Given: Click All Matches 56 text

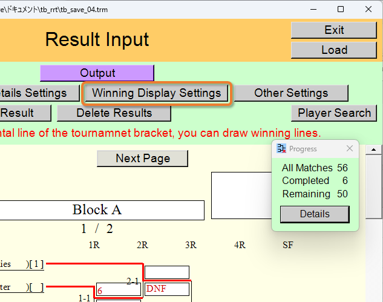Looking at the screenshot, I should pyautogui.click(x=315, y=168).
